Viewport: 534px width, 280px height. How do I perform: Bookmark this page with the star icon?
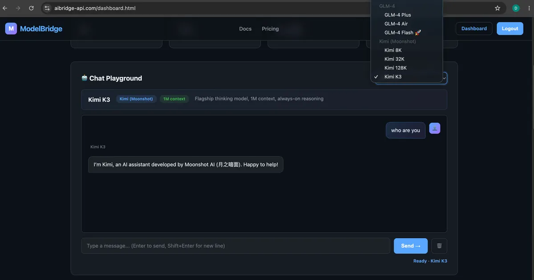click(498, 8)
